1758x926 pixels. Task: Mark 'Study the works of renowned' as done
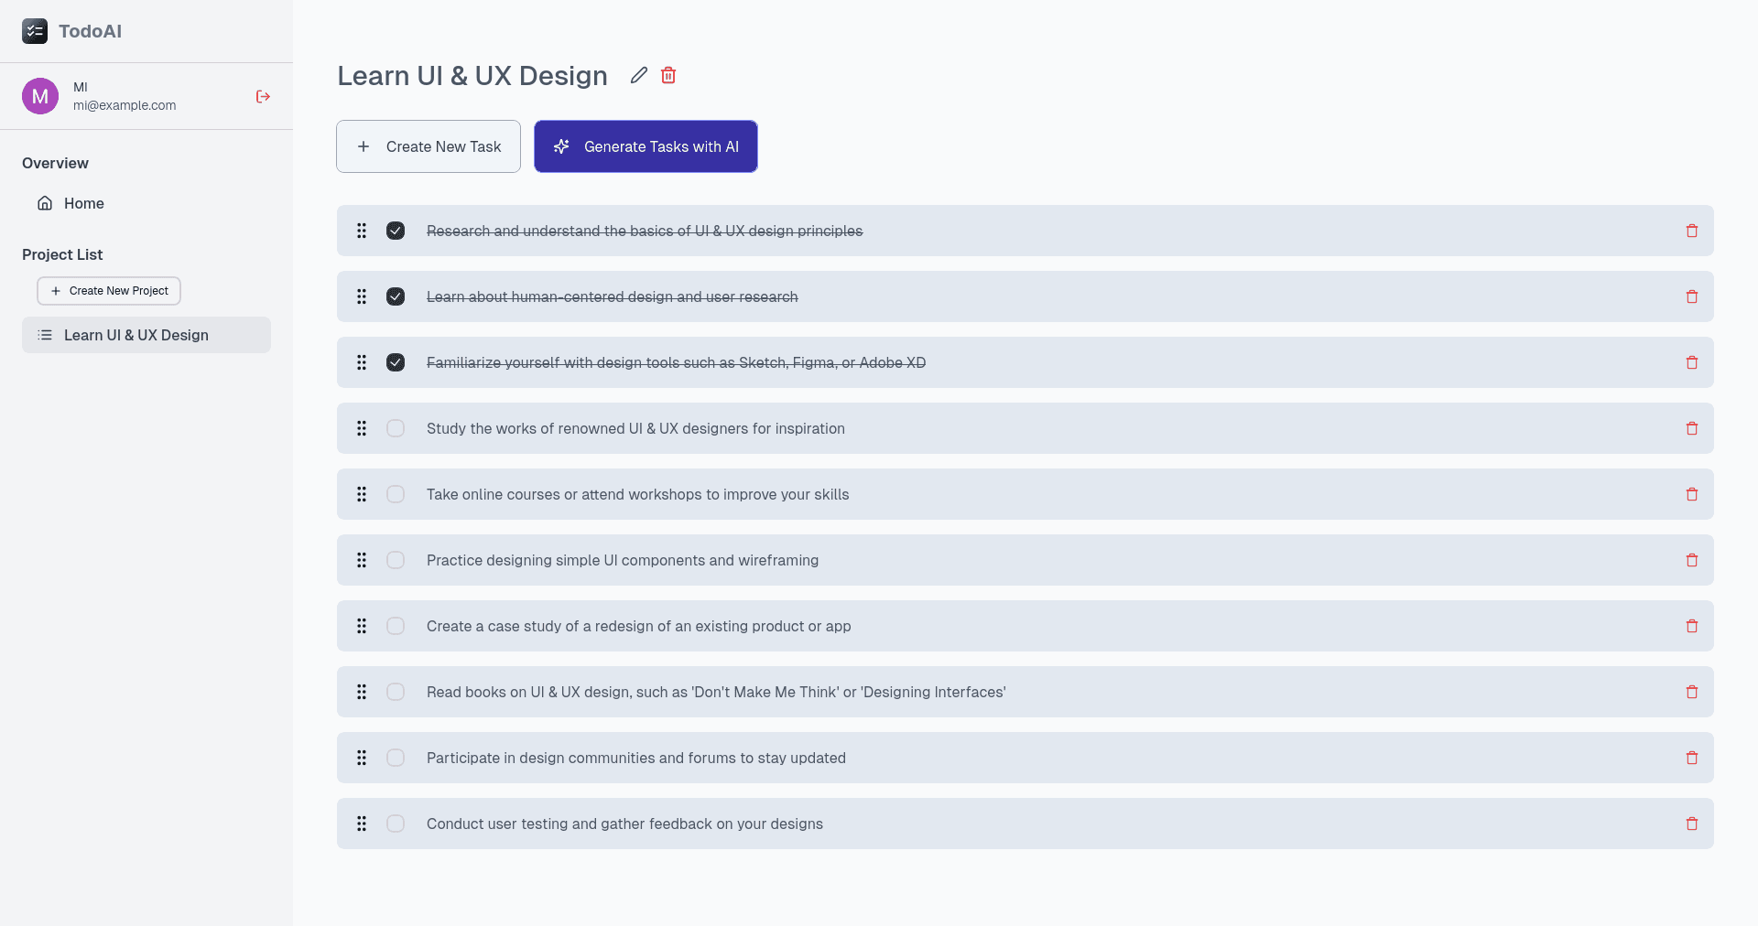click(x=396, y=428)
